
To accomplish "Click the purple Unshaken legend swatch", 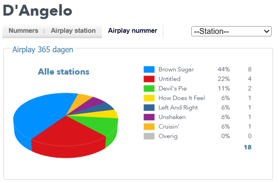I will tap(149, 117).
